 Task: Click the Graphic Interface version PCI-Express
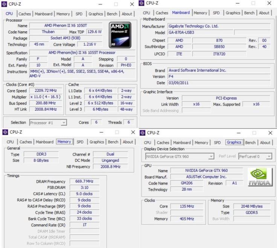[226, 98]
